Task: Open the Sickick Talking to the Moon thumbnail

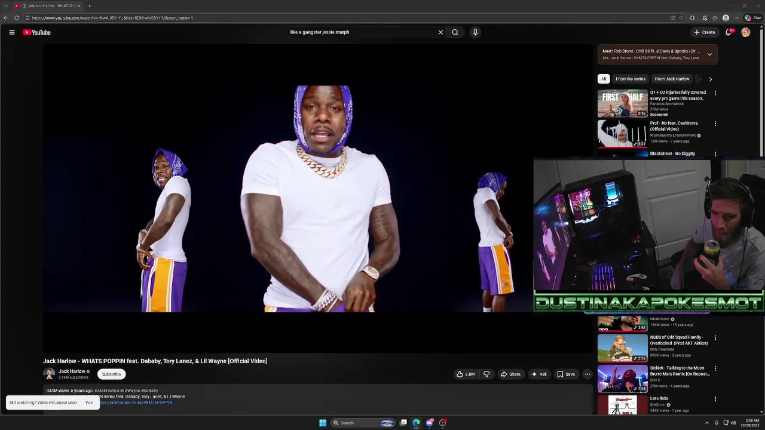Action: (623, 378)
